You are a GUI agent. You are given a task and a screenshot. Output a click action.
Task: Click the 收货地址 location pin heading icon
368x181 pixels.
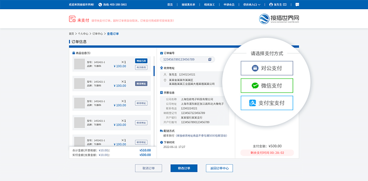tap(162, 68)
